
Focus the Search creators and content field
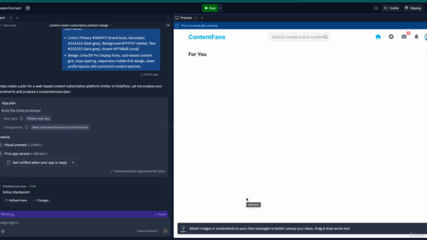point(300,37)
